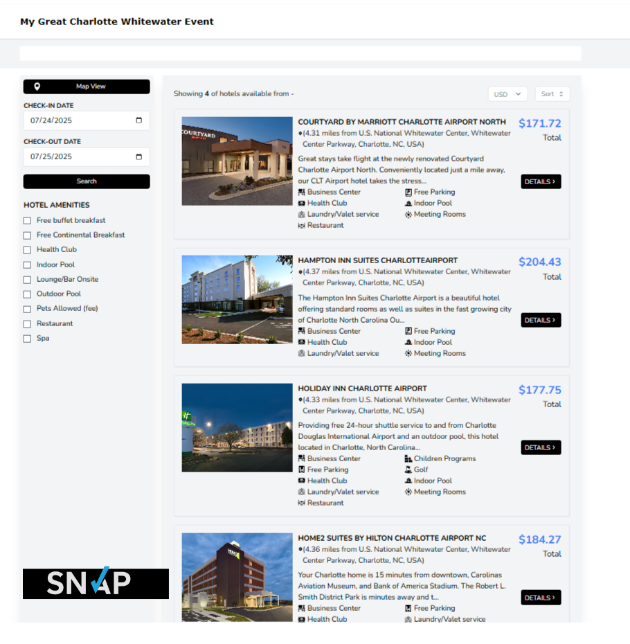Click Free Parking icon under Hampton Inn
The width and height of the screenshot is (630, 644).
408,331
